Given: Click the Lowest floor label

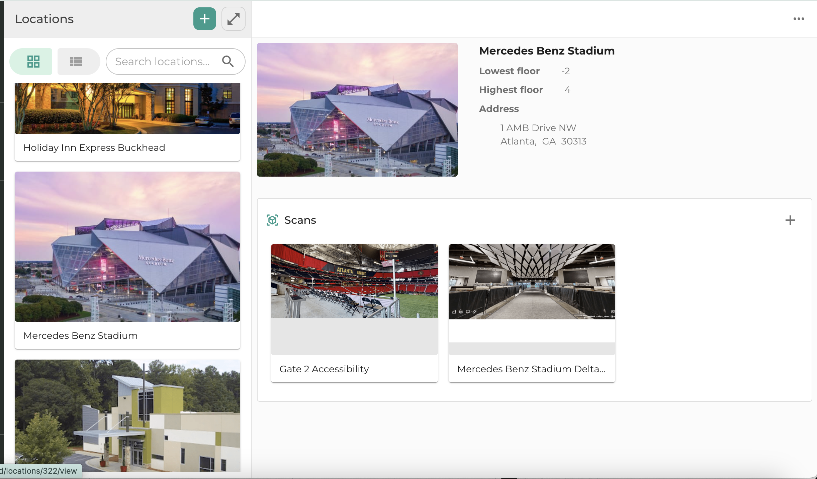Looking at the screenshot, I should [509, 71].
